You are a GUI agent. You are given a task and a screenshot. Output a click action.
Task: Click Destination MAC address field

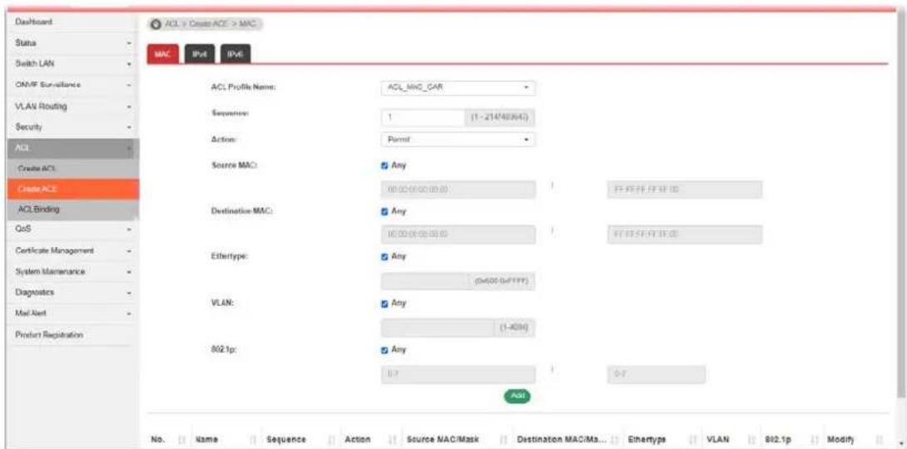(458, 234)
